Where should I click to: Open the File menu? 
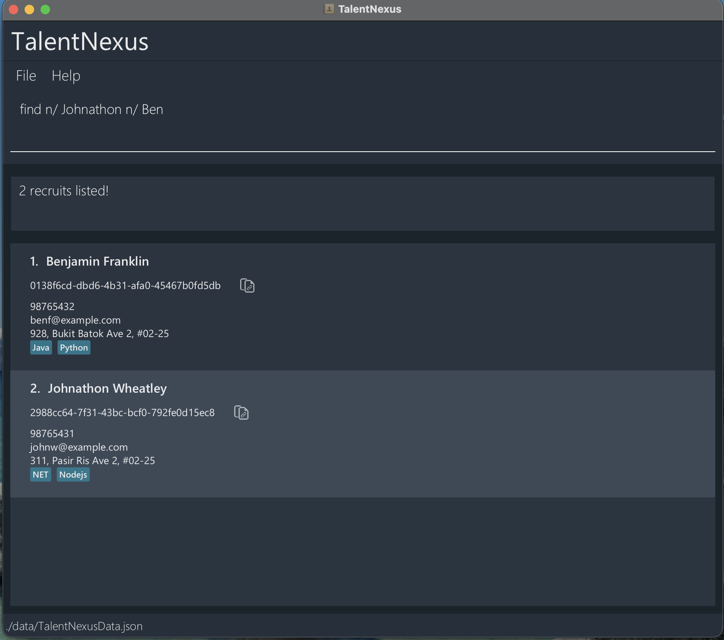26,75
